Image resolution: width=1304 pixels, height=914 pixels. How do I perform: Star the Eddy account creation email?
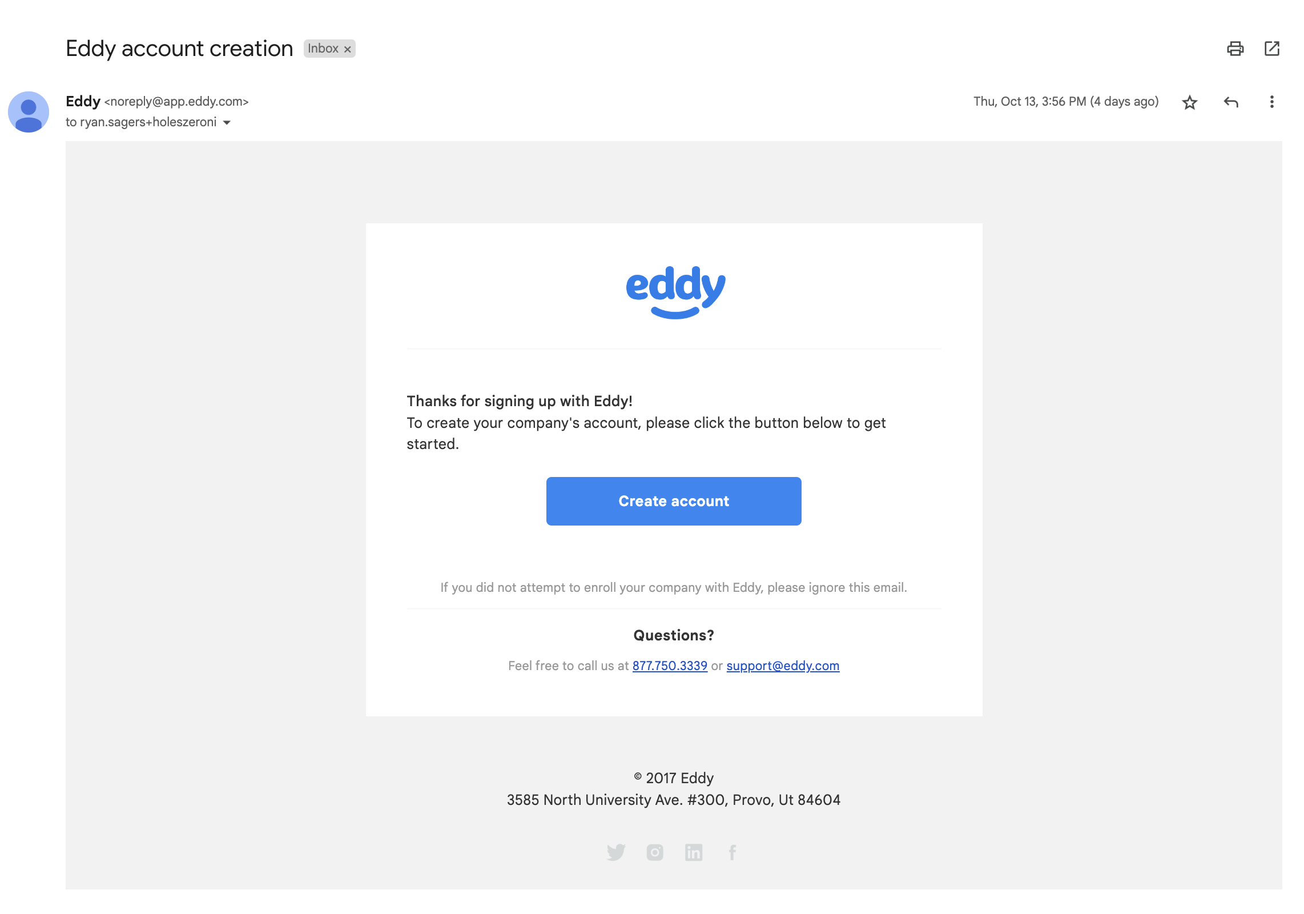pos(1190,102)
